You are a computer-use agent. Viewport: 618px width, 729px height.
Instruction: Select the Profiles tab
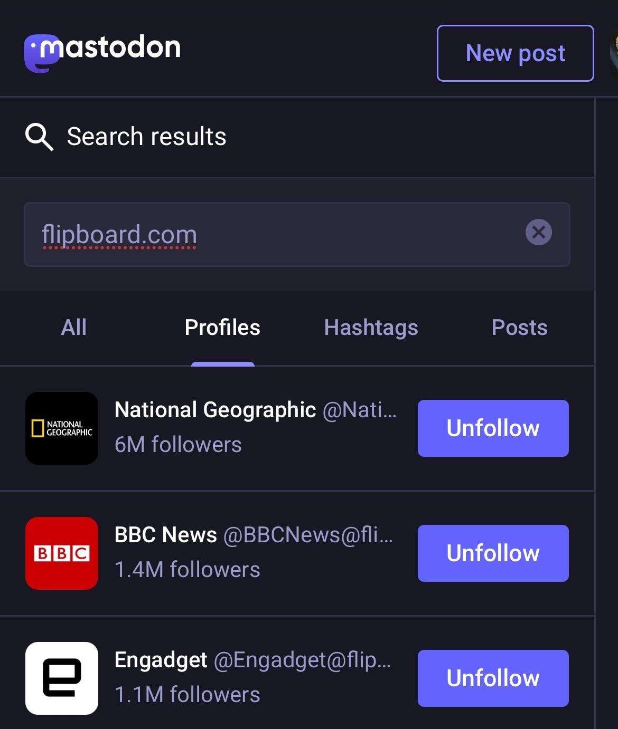click(222, 328)
